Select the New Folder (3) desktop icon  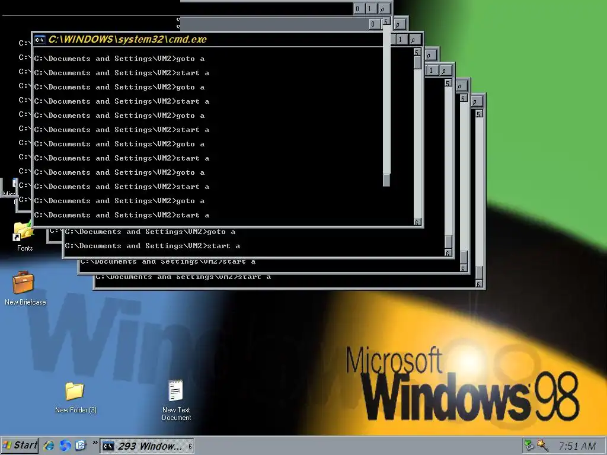(x=75, y=398)
